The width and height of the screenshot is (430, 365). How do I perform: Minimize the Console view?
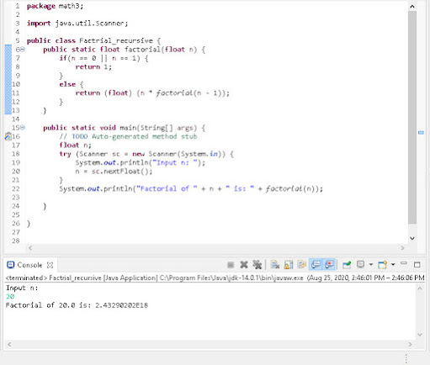coord(404,263)
